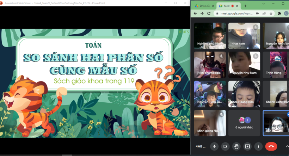Expand the Meet bottom panel chevron
This screenshot has height=156, width=289.
tap(287, 146)
